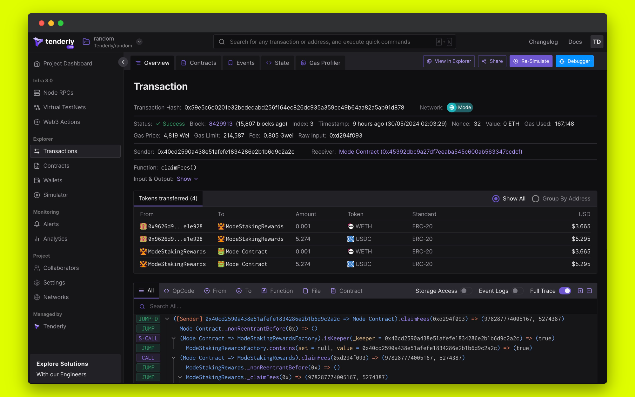This screenshot has height=397, width=635.
Task: Expand the random project switcher
Action: (139, 42)
